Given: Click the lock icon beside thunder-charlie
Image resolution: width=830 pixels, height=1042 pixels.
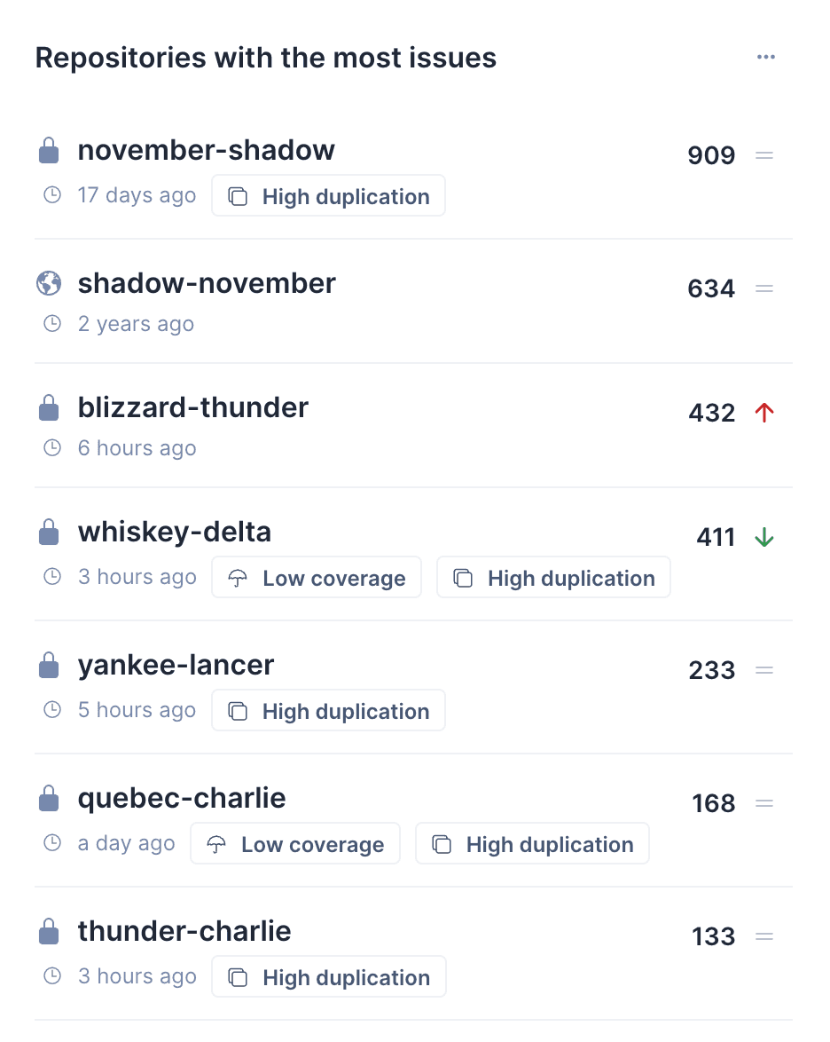Looking at the screenshot, I should (x=48, y=930).
